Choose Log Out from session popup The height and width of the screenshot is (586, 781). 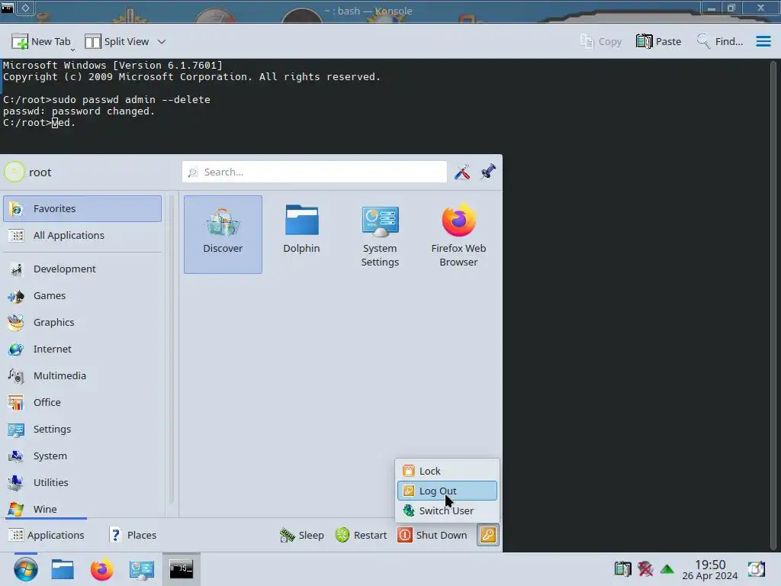(x=447, y=491)
